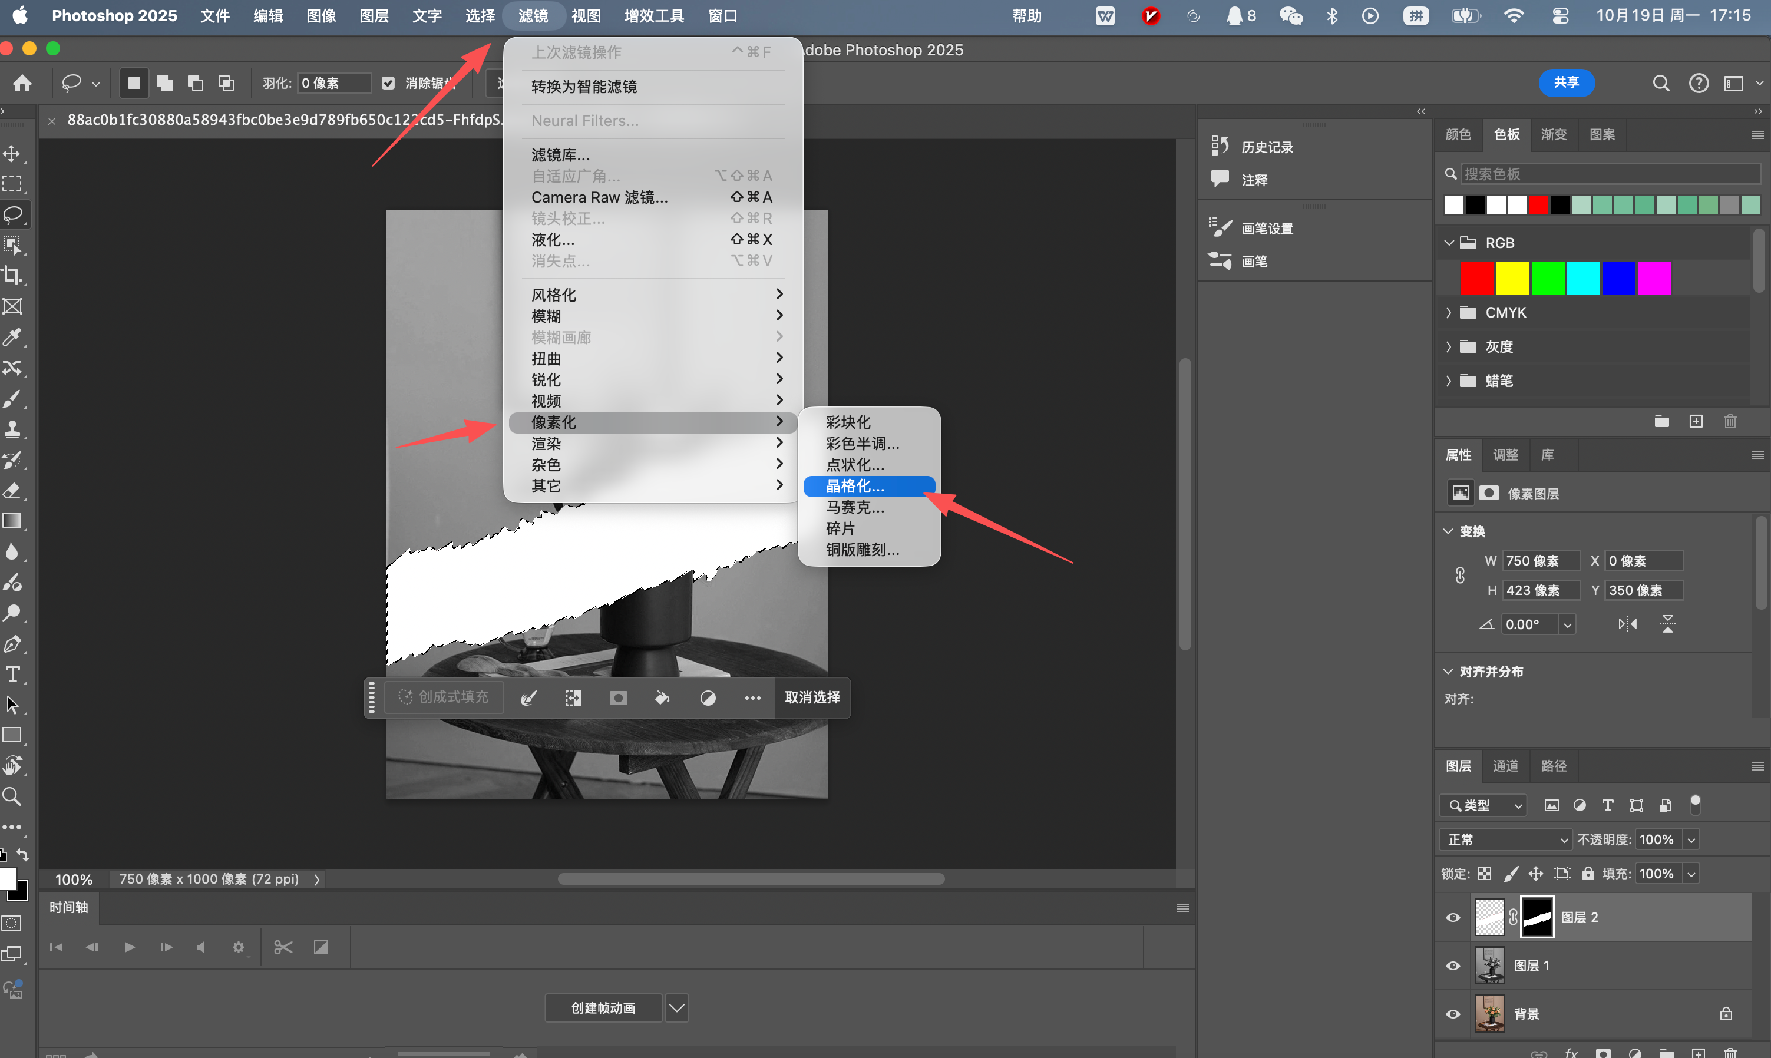This screenshot has width=1771, height=1058.
Task: Toggle lock transparent pixels icon
Action: 1485,874
